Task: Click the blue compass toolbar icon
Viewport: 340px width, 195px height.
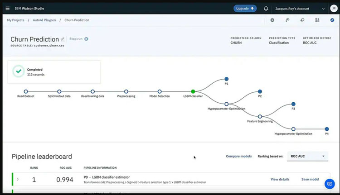Action: pos(332,20)
